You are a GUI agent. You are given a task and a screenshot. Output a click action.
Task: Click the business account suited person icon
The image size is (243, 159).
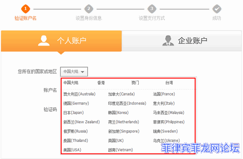[x=168, y=41]
